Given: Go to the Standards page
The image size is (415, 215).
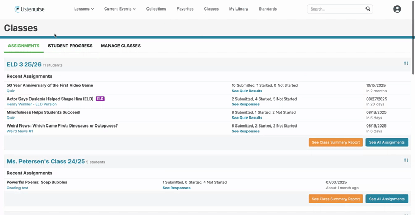Looking at the screenshot, I should tap(268, 9).
